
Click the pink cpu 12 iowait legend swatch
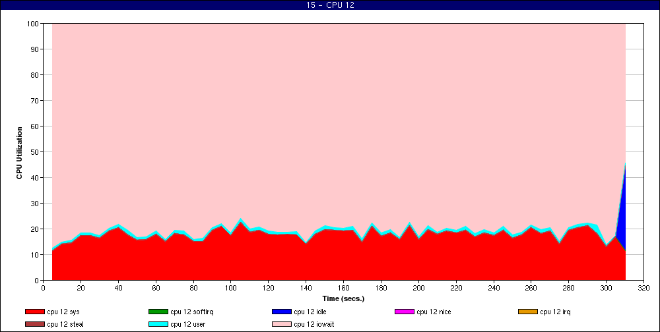pyautogui.click(x=281, y=324)
